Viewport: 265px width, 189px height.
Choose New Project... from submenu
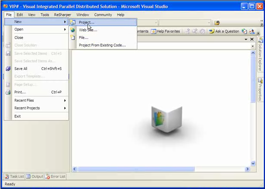[x=103, y=22]
